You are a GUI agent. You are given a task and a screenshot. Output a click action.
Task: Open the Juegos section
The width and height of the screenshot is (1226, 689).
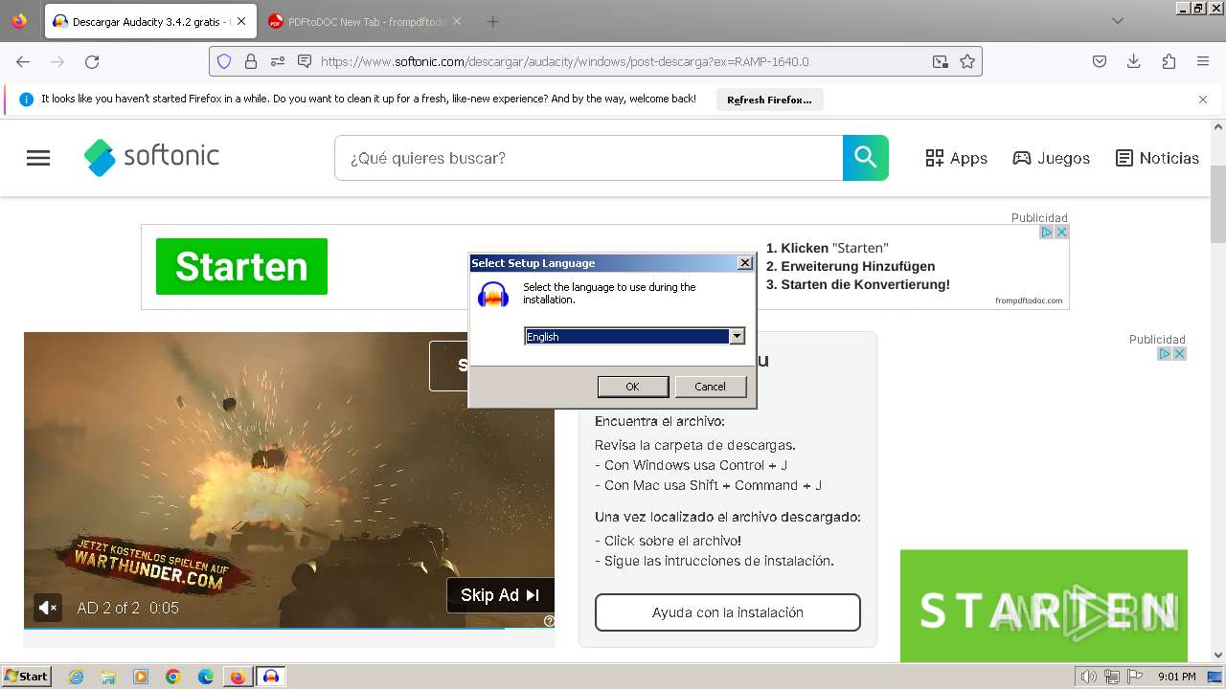coord(1051,158)
